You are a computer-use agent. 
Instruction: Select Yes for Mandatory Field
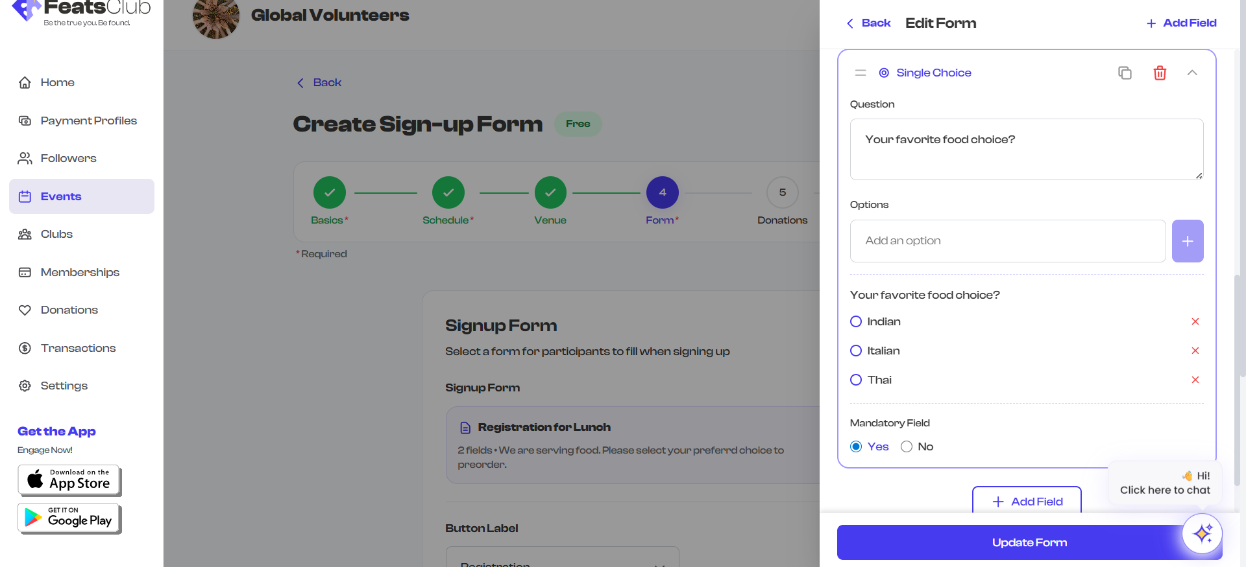point(856,446)
